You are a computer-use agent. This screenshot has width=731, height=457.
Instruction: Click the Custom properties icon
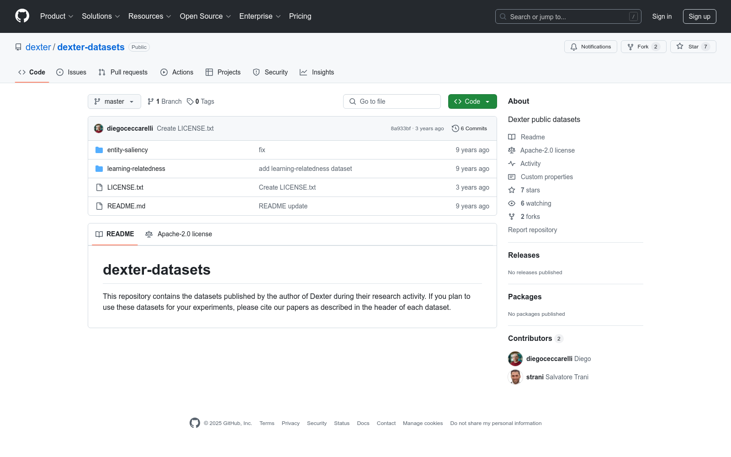[x=512, y=177]
